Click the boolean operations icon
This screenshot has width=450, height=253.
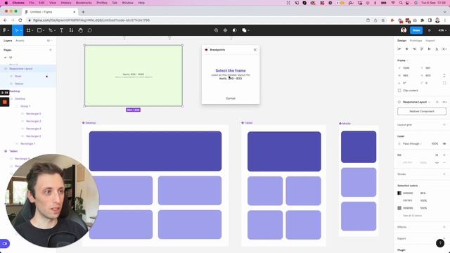point(244,30)
